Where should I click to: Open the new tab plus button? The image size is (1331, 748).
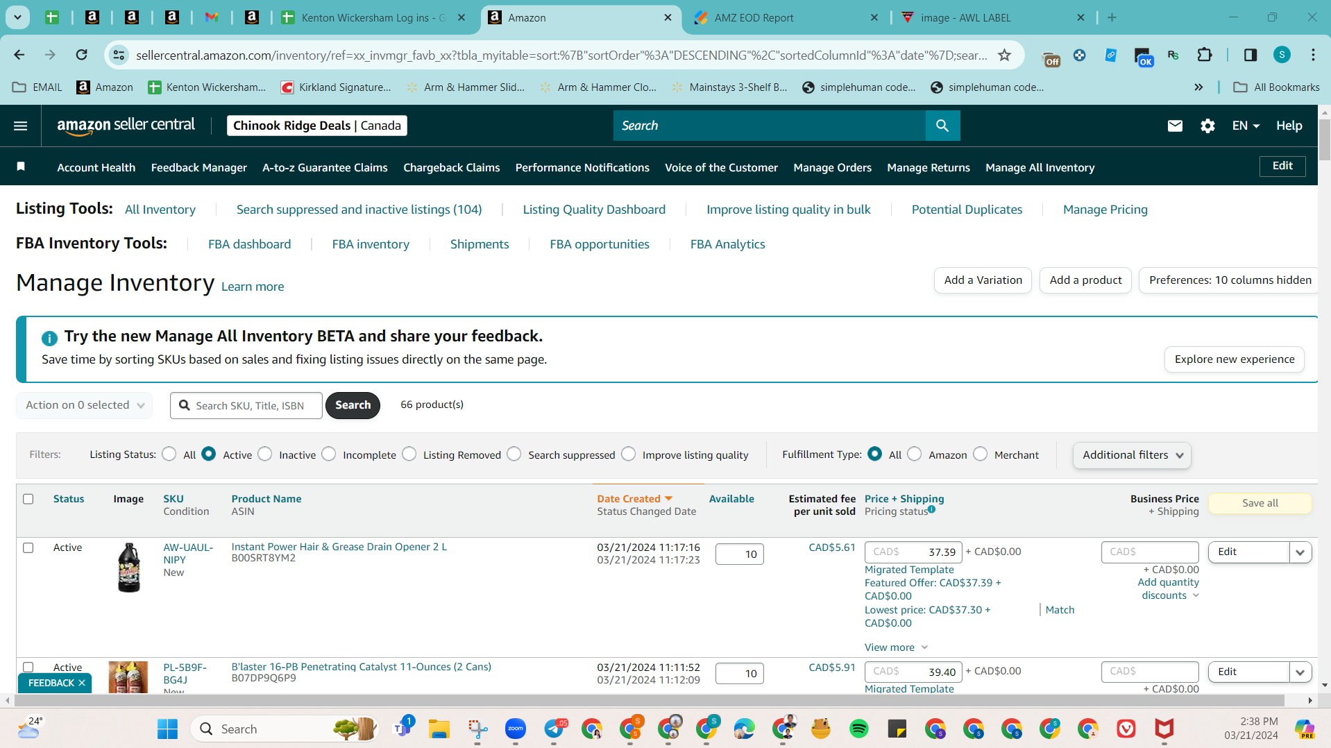[x=1112, y=17]
